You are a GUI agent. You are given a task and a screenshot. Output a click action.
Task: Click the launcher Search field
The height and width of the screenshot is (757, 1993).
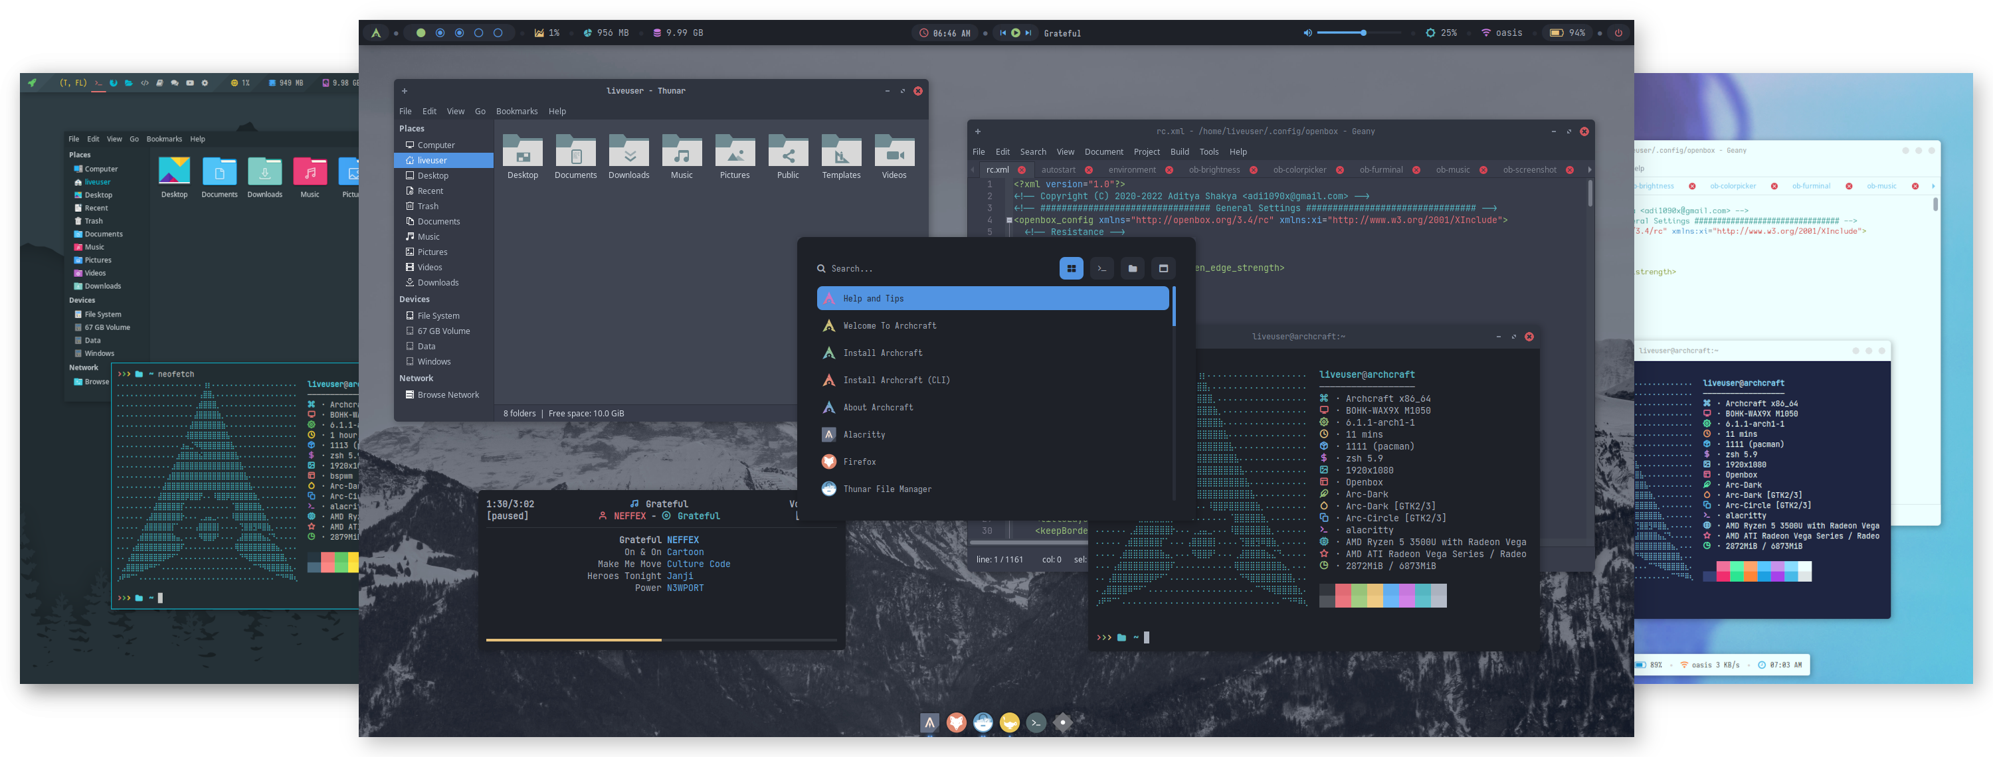pyautogui.click(x=929, y=269)
